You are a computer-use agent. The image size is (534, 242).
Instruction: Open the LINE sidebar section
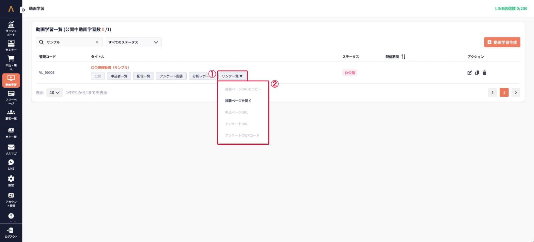tap(11, 165)
